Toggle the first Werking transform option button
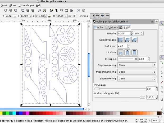 pyautogui.click(x=92, y=16)
